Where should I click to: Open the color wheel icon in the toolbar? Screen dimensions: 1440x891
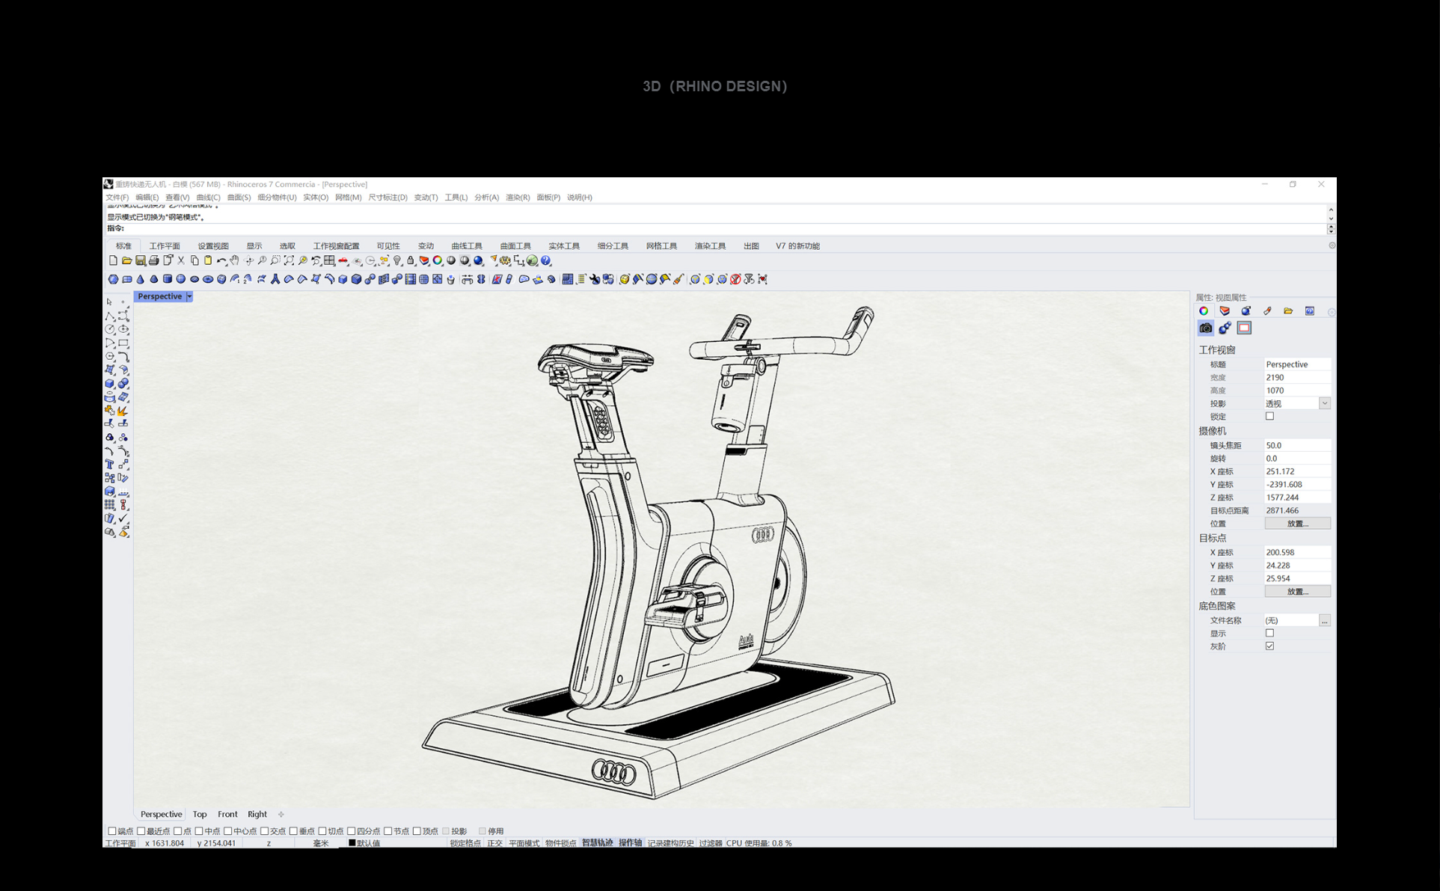pos(438,261)
